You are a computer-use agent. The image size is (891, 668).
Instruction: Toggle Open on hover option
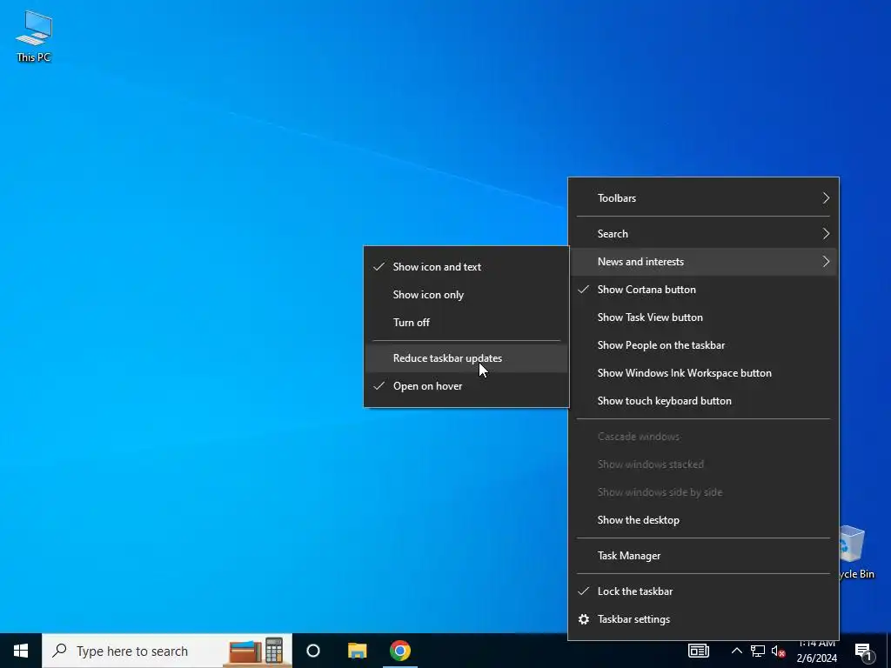click(x=466, y=385)
